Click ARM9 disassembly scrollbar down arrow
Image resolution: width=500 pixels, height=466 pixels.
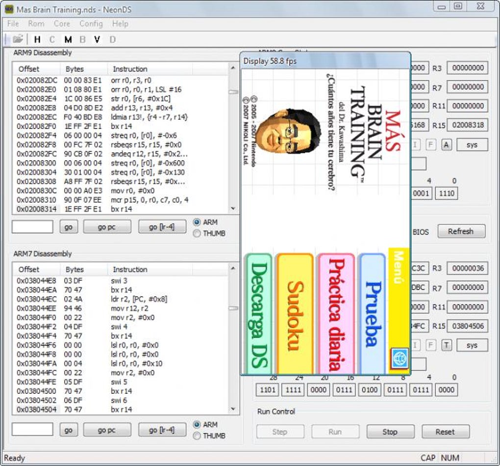coord(233,209)
